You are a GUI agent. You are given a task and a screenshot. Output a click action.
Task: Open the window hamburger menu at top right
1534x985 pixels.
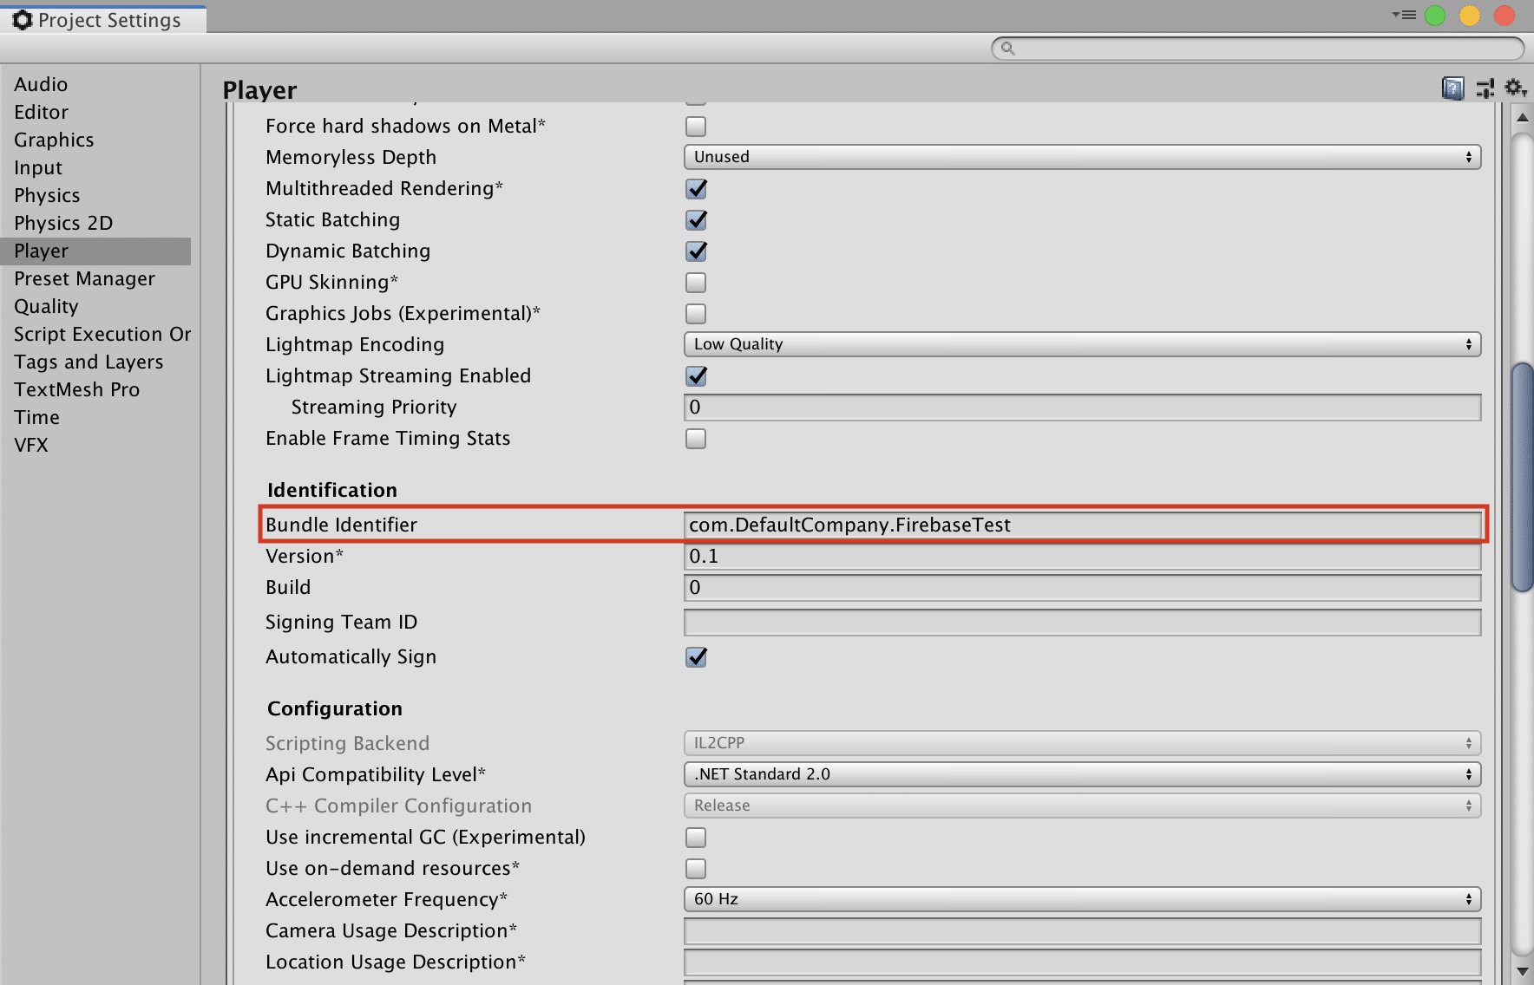click(x=1403, y=15)
